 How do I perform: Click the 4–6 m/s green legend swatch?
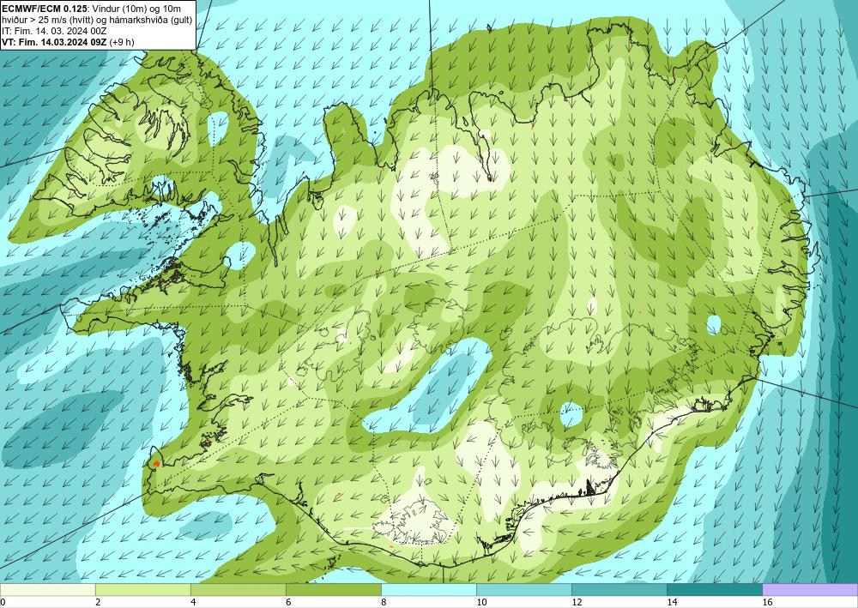click(x=238, y=590)
